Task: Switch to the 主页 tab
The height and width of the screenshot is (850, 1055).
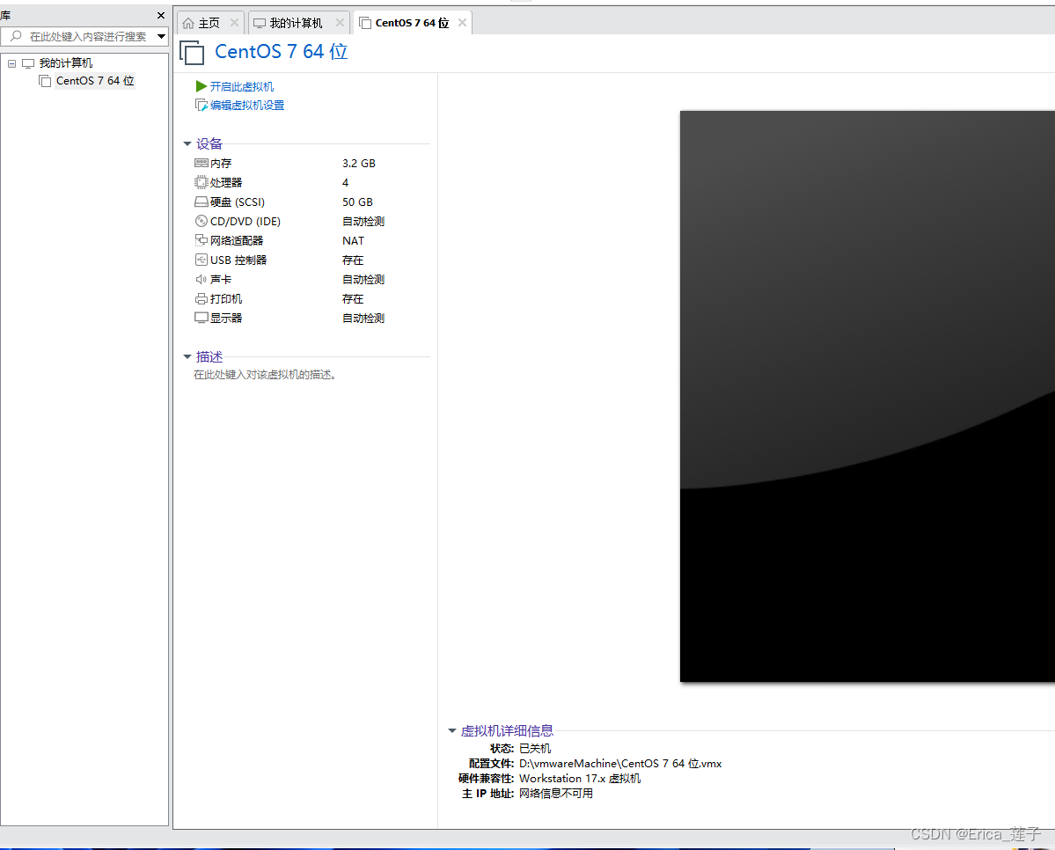Action: (x=210, y=23)
